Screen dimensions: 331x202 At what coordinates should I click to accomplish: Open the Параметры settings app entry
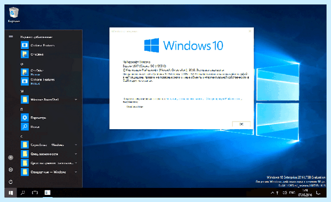click(49, 118)
